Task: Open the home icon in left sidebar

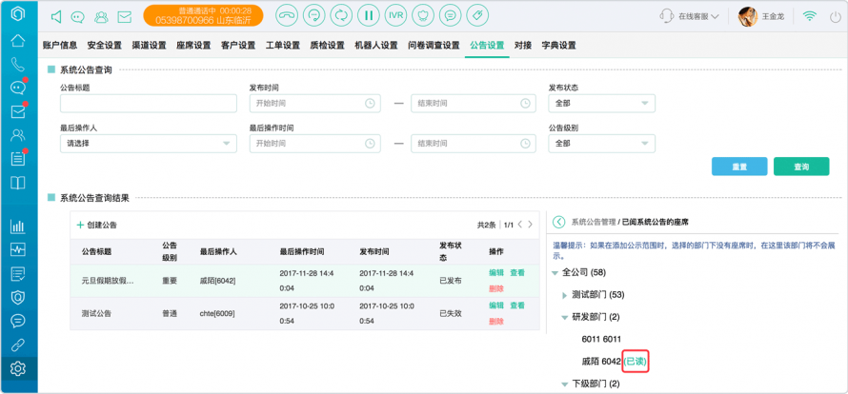Action: tap(18, 41)
